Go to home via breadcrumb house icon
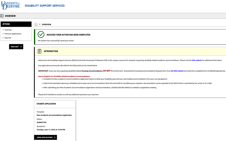226x141 pixels. coord(36,24)
